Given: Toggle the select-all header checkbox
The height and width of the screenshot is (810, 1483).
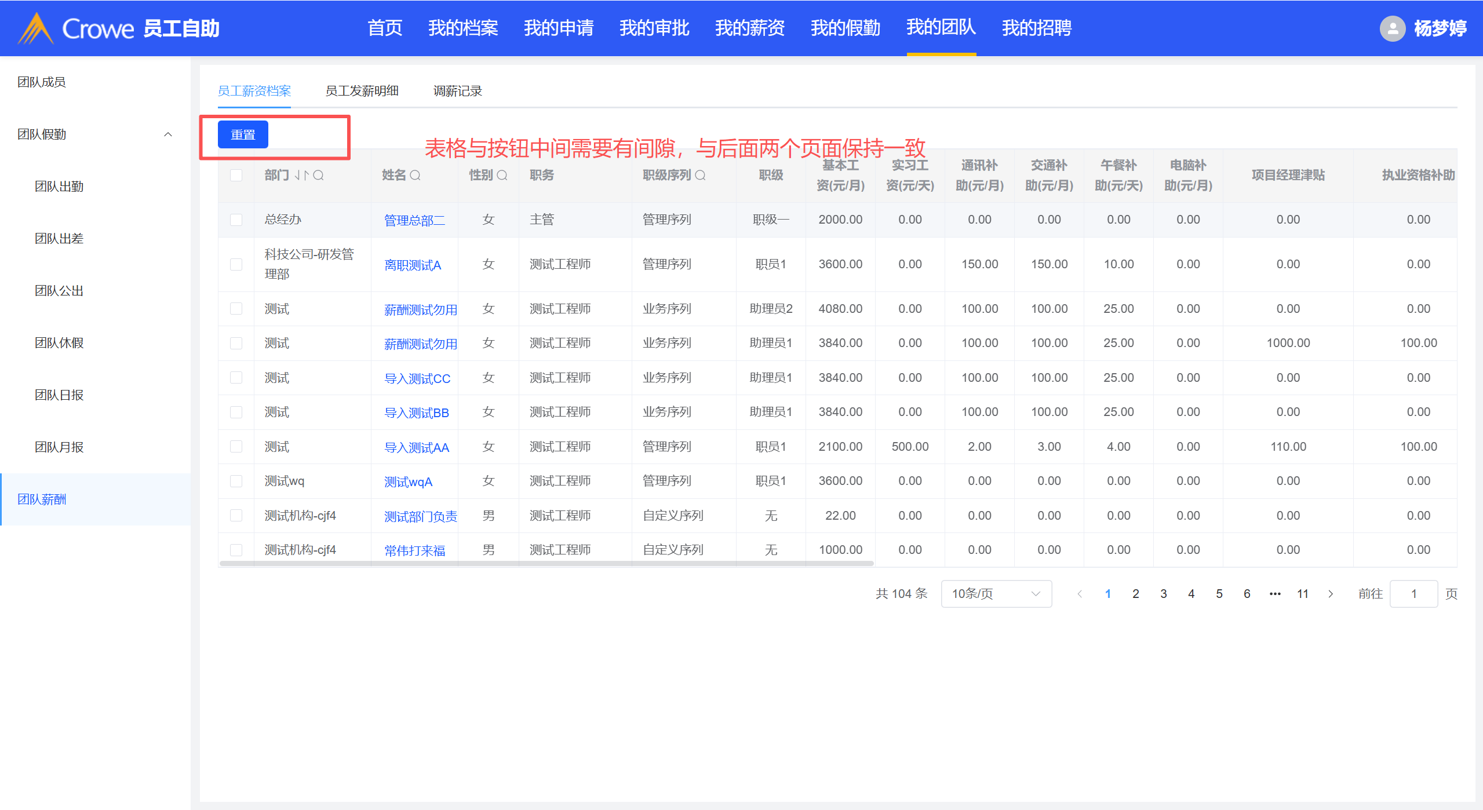Looking at the screenshot, I should pos(236,175).
